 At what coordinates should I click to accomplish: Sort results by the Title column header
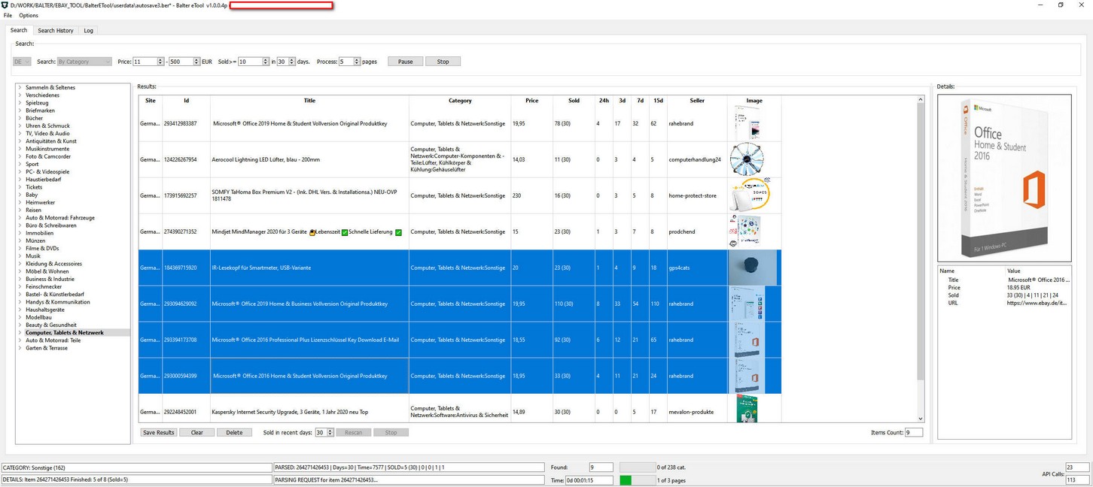309,100
